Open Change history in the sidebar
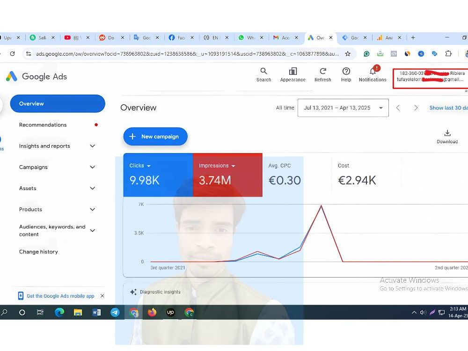This screenshot has width=468, height=351. 38,252
